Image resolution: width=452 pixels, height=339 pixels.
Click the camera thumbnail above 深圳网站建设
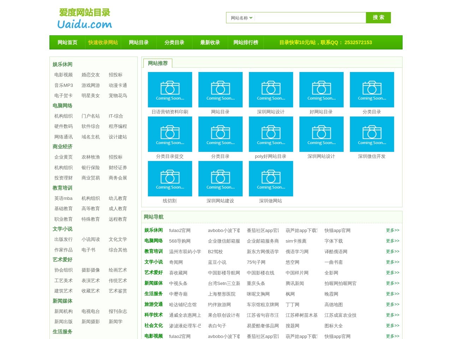[x=220, y=179]
